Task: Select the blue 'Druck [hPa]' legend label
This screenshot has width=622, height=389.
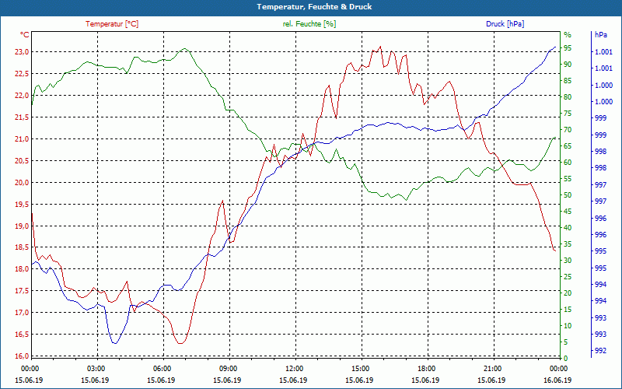Action: 505,24
